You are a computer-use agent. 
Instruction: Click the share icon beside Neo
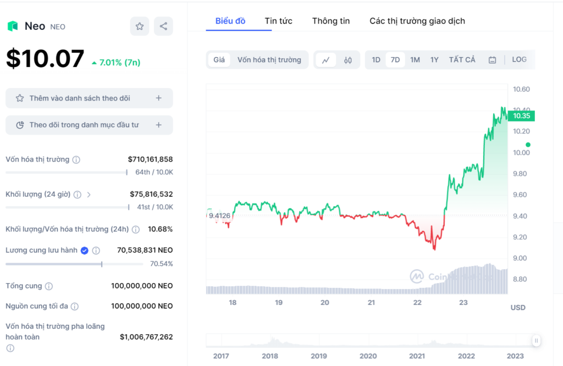click(163, 26)
